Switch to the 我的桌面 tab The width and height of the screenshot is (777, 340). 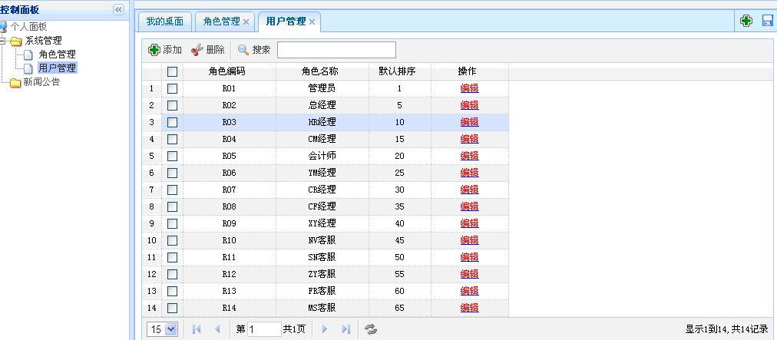(x=165, y=21)
